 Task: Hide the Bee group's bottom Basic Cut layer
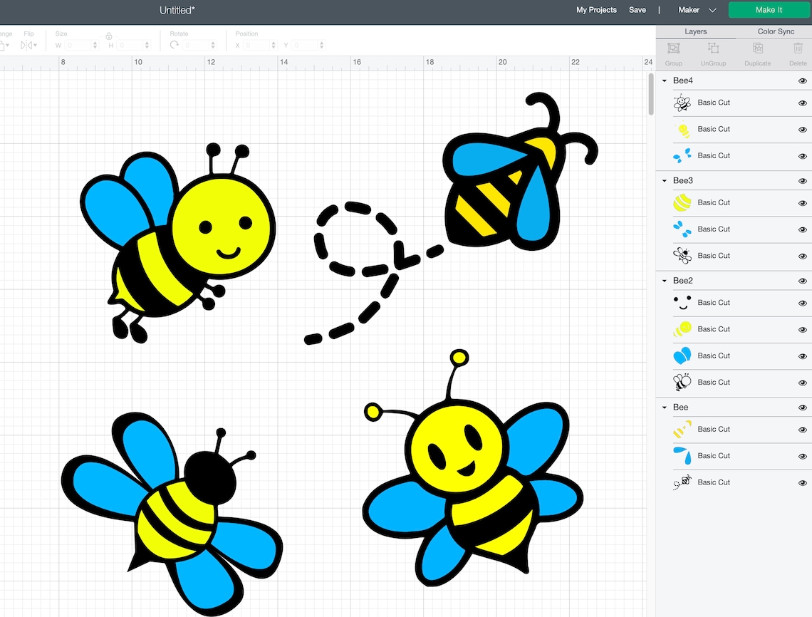pyautogui.click(x=802, y=482)
